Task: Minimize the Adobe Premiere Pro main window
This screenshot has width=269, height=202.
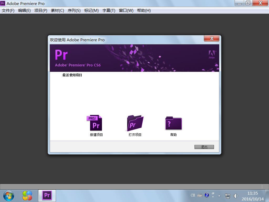Action: [239, 3]
